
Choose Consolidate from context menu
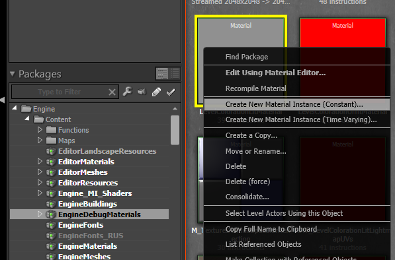[297, 197]
